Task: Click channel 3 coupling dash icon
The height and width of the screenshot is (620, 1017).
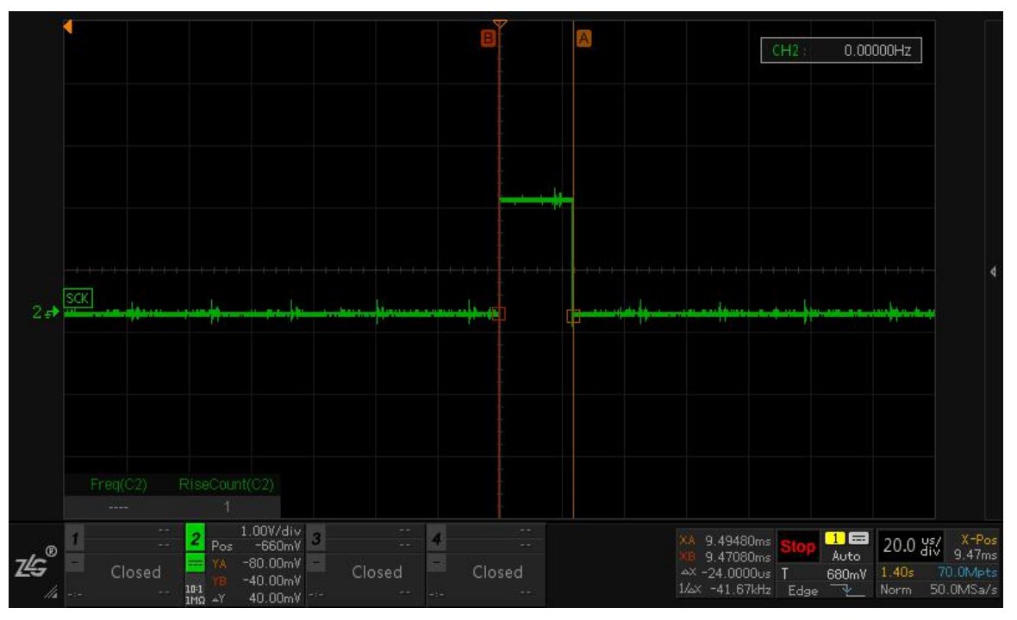Action: pos(315,562)
